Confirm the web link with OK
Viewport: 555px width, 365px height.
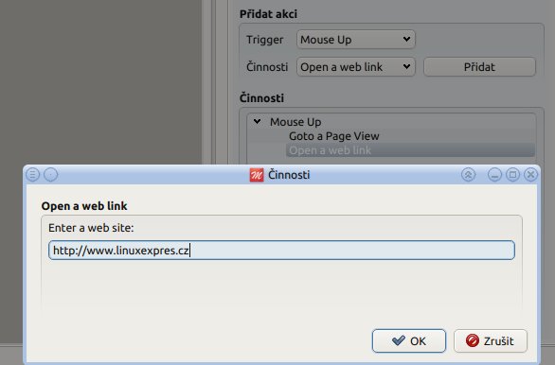[x=409, y=341]
